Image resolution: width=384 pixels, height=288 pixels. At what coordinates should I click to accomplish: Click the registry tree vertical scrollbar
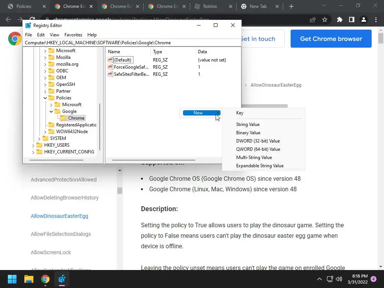[100, 127]
